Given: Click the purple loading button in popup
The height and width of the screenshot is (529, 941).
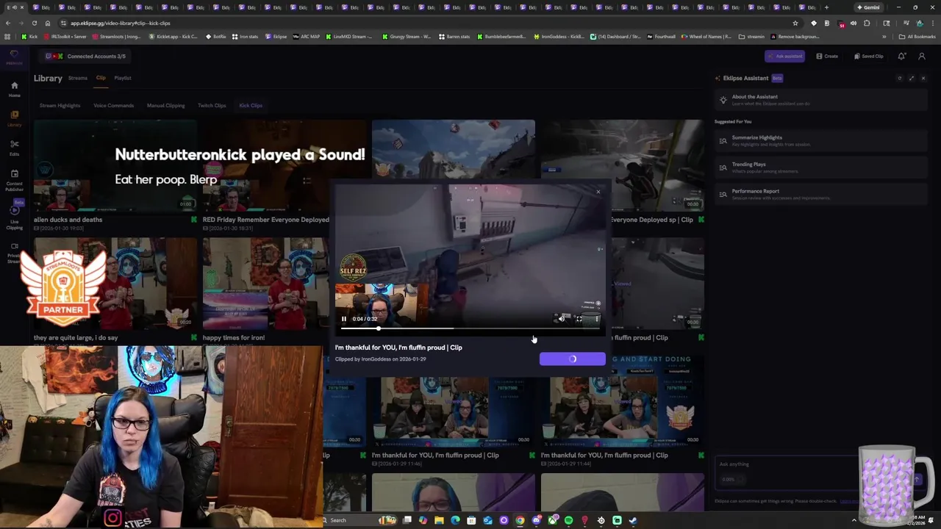Looking at the screenshot, I should (573, 359).
